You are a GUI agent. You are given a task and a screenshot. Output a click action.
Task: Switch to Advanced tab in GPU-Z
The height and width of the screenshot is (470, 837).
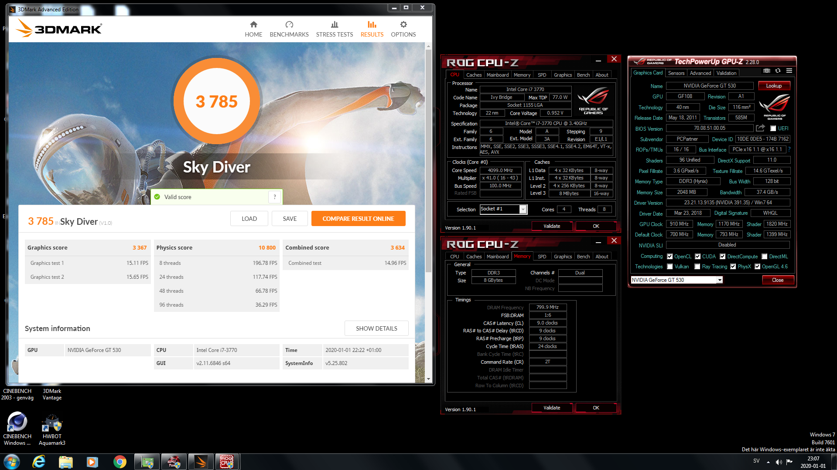tap(700, 73)
